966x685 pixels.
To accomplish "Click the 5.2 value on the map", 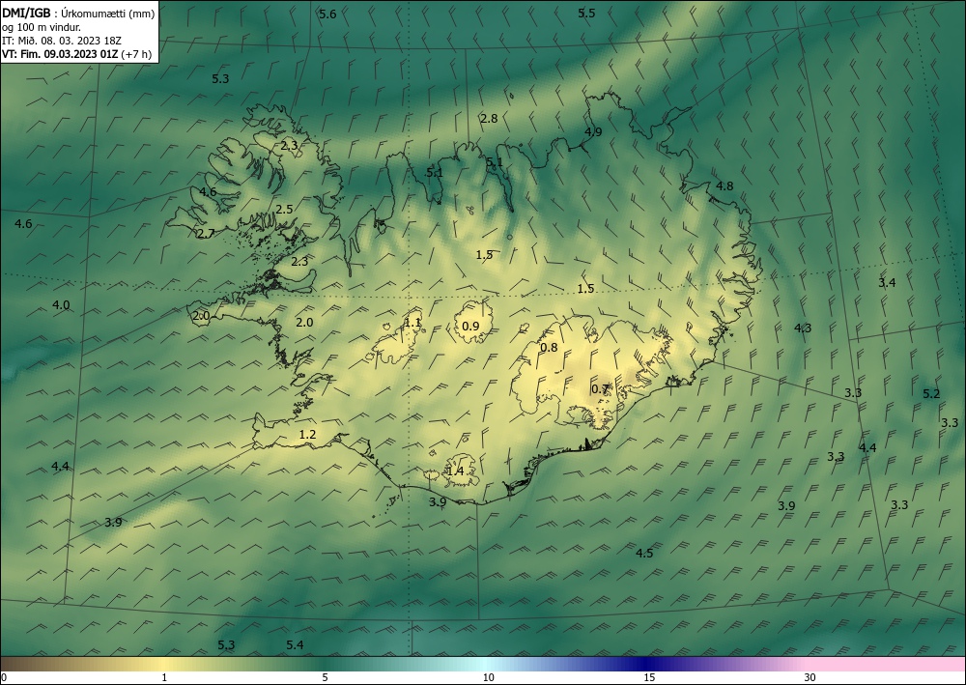I will click(x=931, y=393).
